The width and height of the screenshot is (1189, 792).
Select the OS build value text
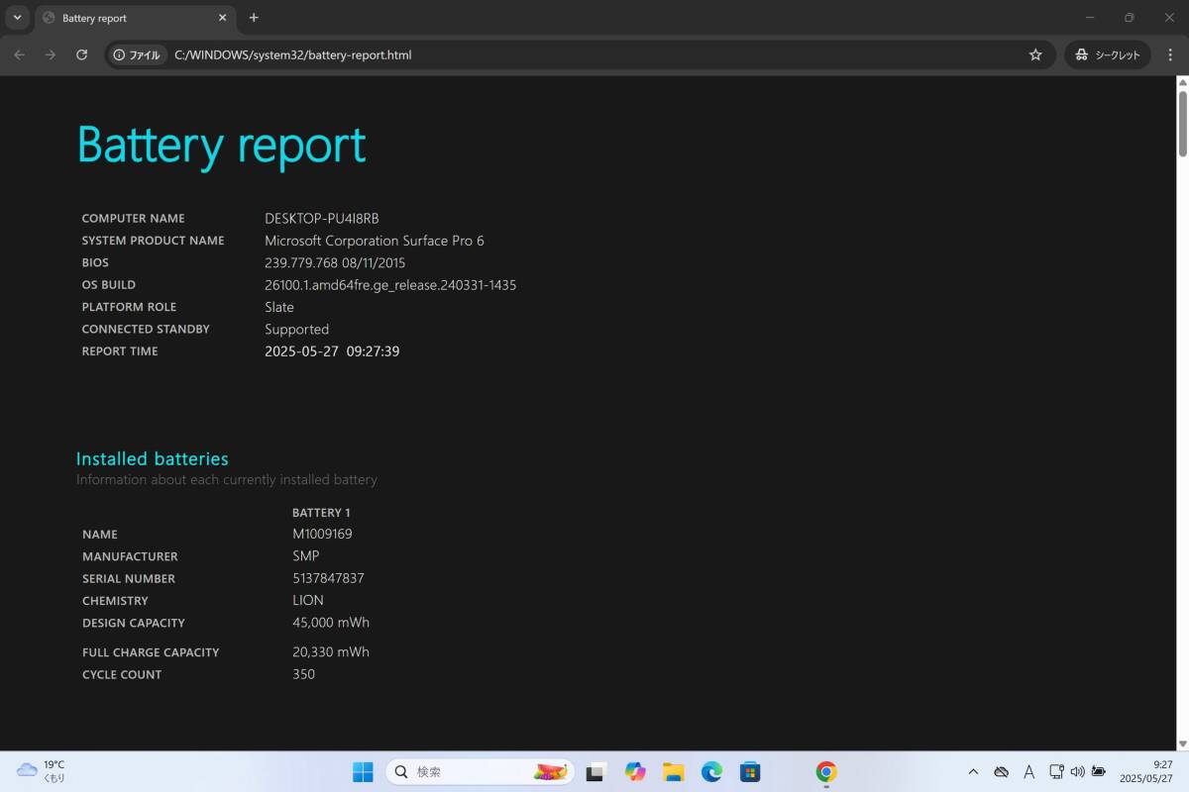pyautogui.click(x=390, y=285)
